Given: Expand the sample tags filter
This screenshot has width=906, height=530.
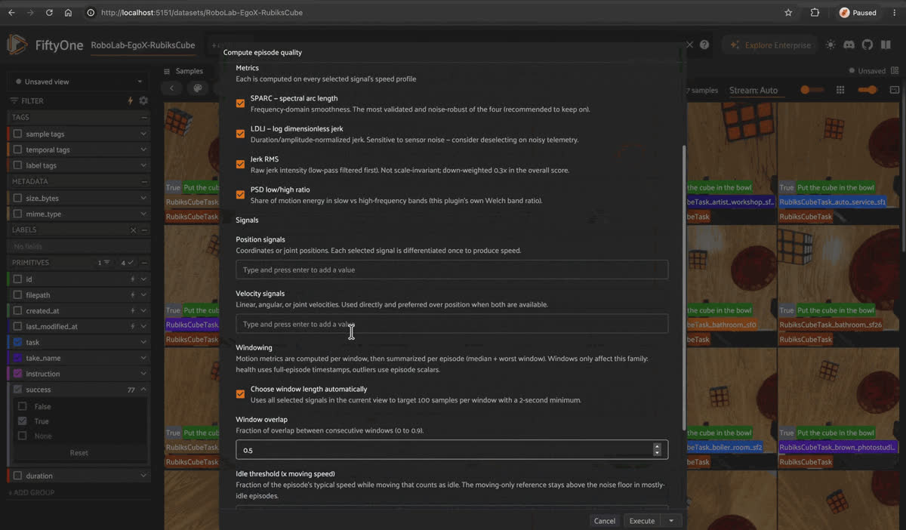Looking at the screenshot, I should [143, 134].
